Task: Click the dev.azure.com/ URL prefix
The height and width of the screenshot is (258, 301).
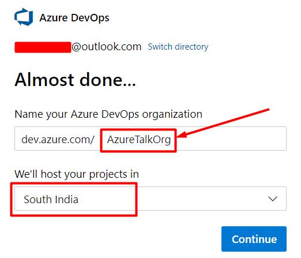Action: (x=58, y=140)
